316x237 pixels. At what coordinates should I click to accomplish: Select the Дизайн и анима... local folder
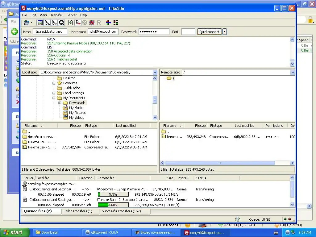pyautogui.click(x=41, y=137)
